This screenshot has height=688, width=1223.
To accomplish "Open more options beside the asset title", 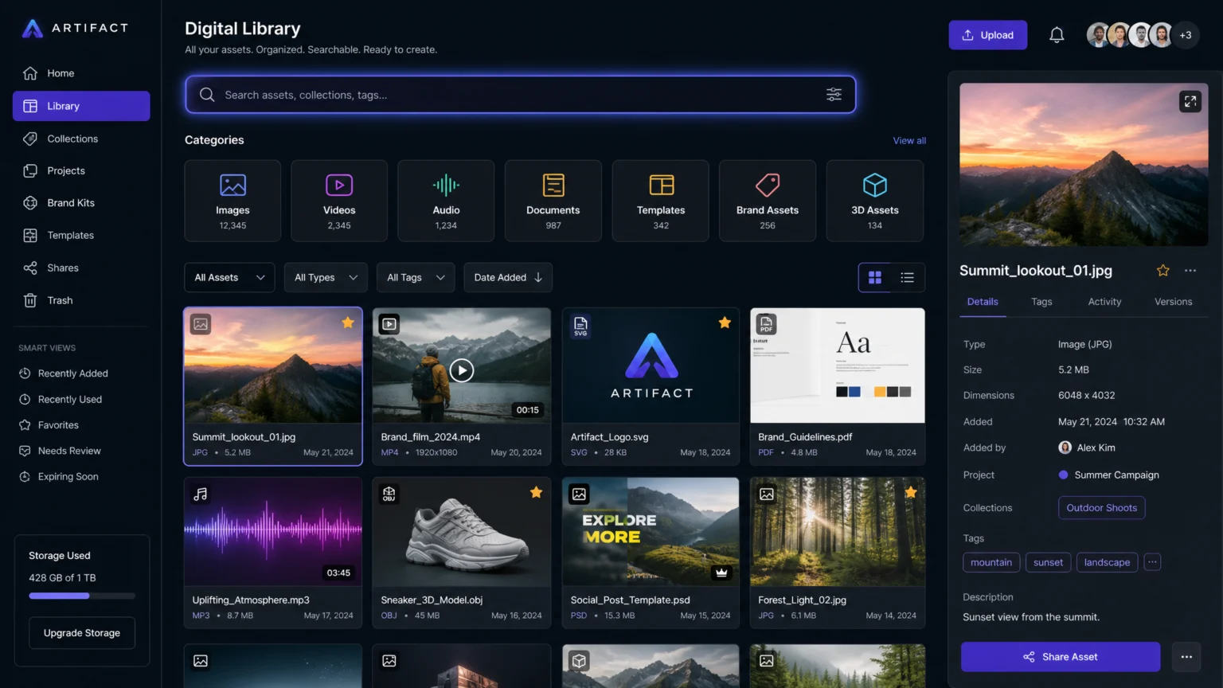I will (1190, 271).
